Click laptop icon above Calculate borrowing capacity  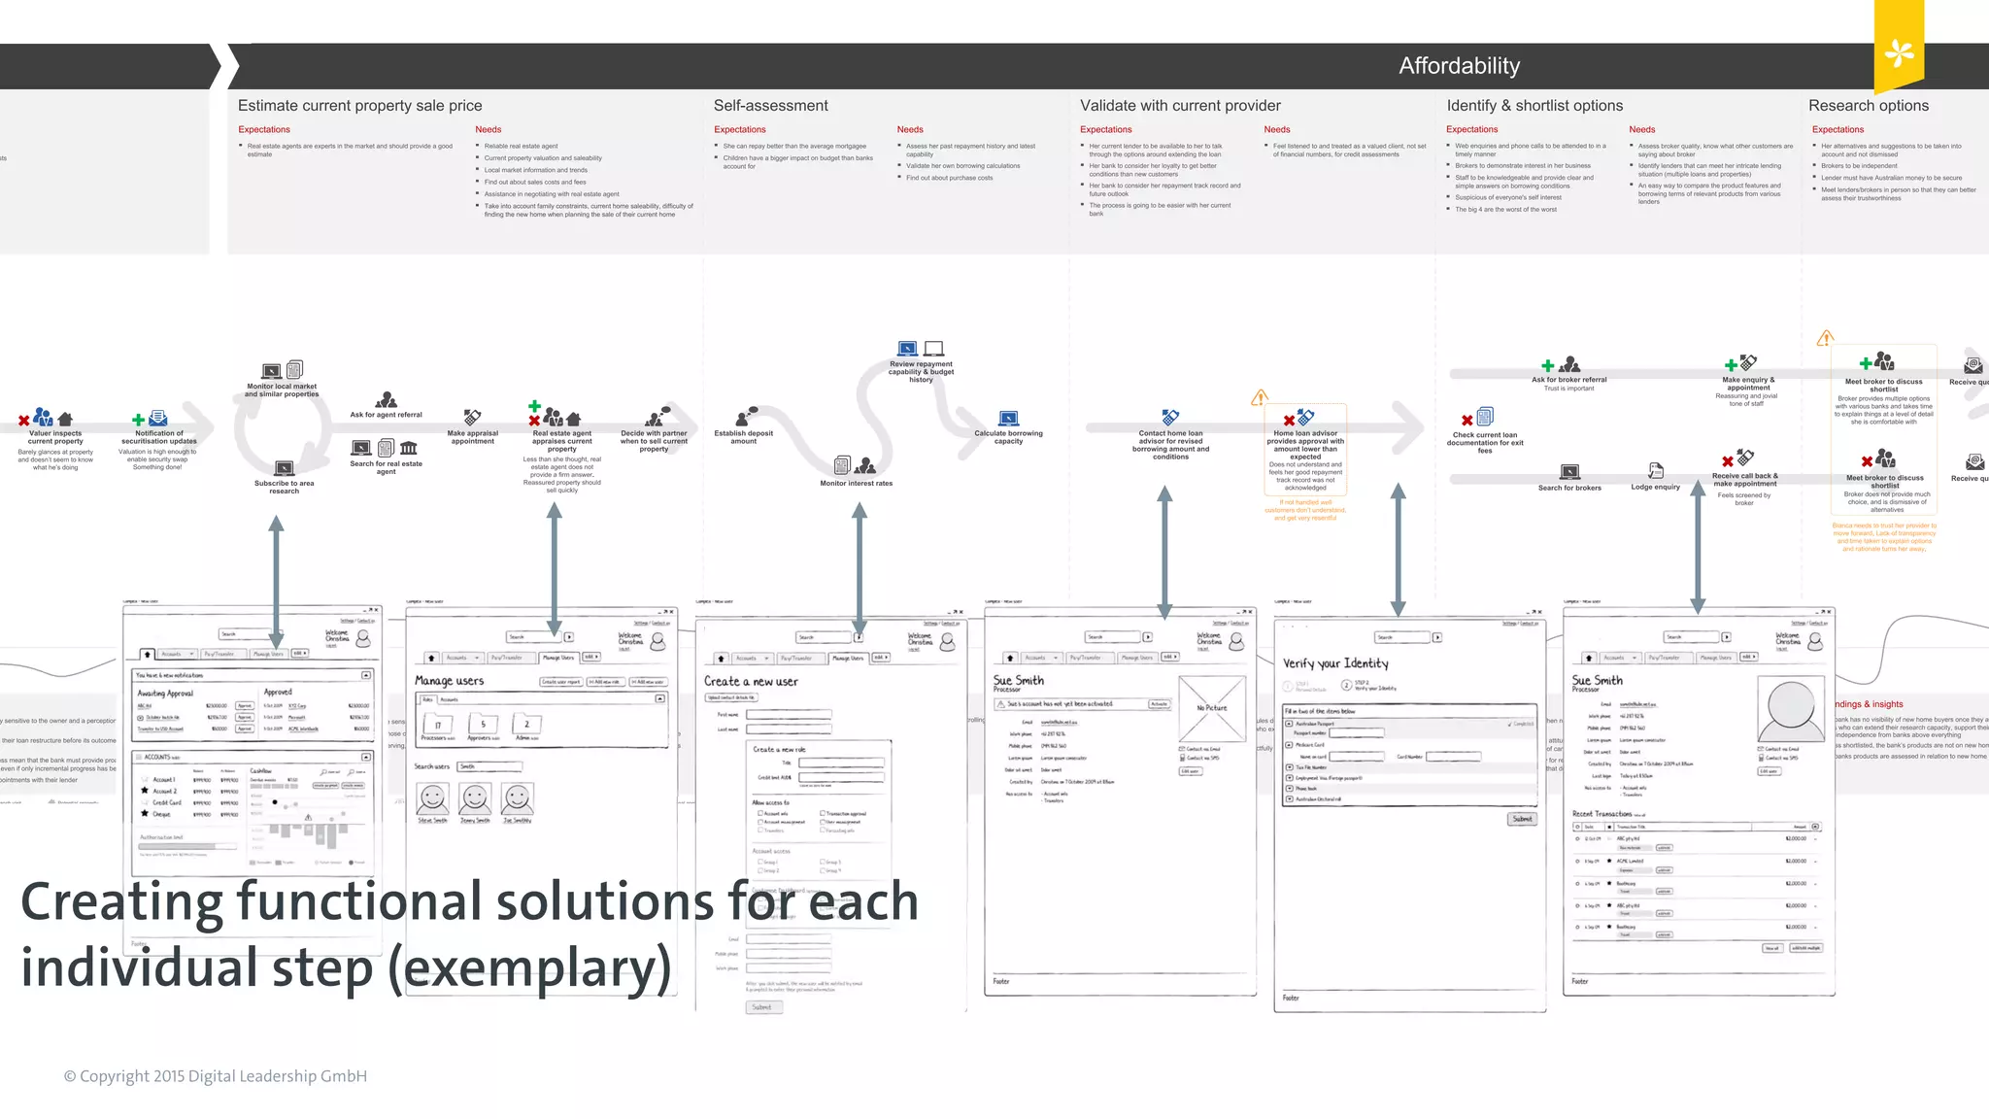coord(1008,419)
